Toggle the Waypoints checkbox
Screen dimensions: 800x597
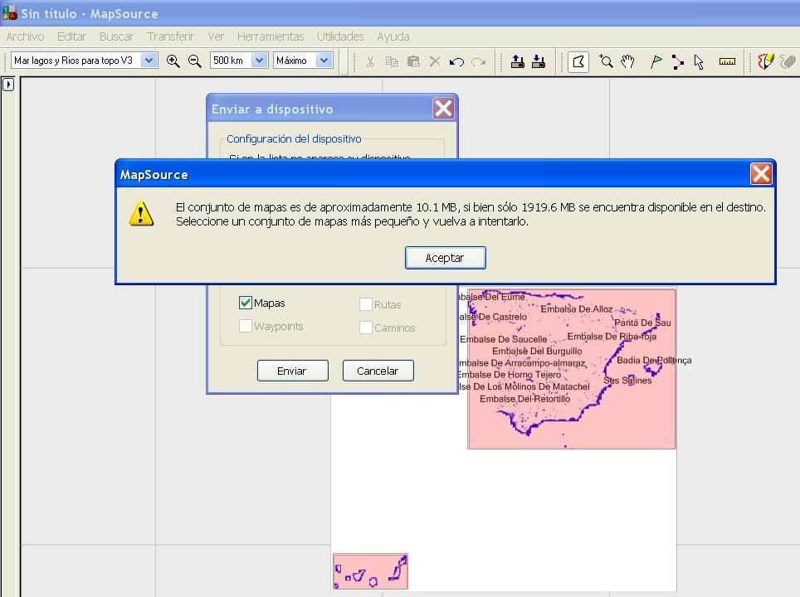[246, 326]
